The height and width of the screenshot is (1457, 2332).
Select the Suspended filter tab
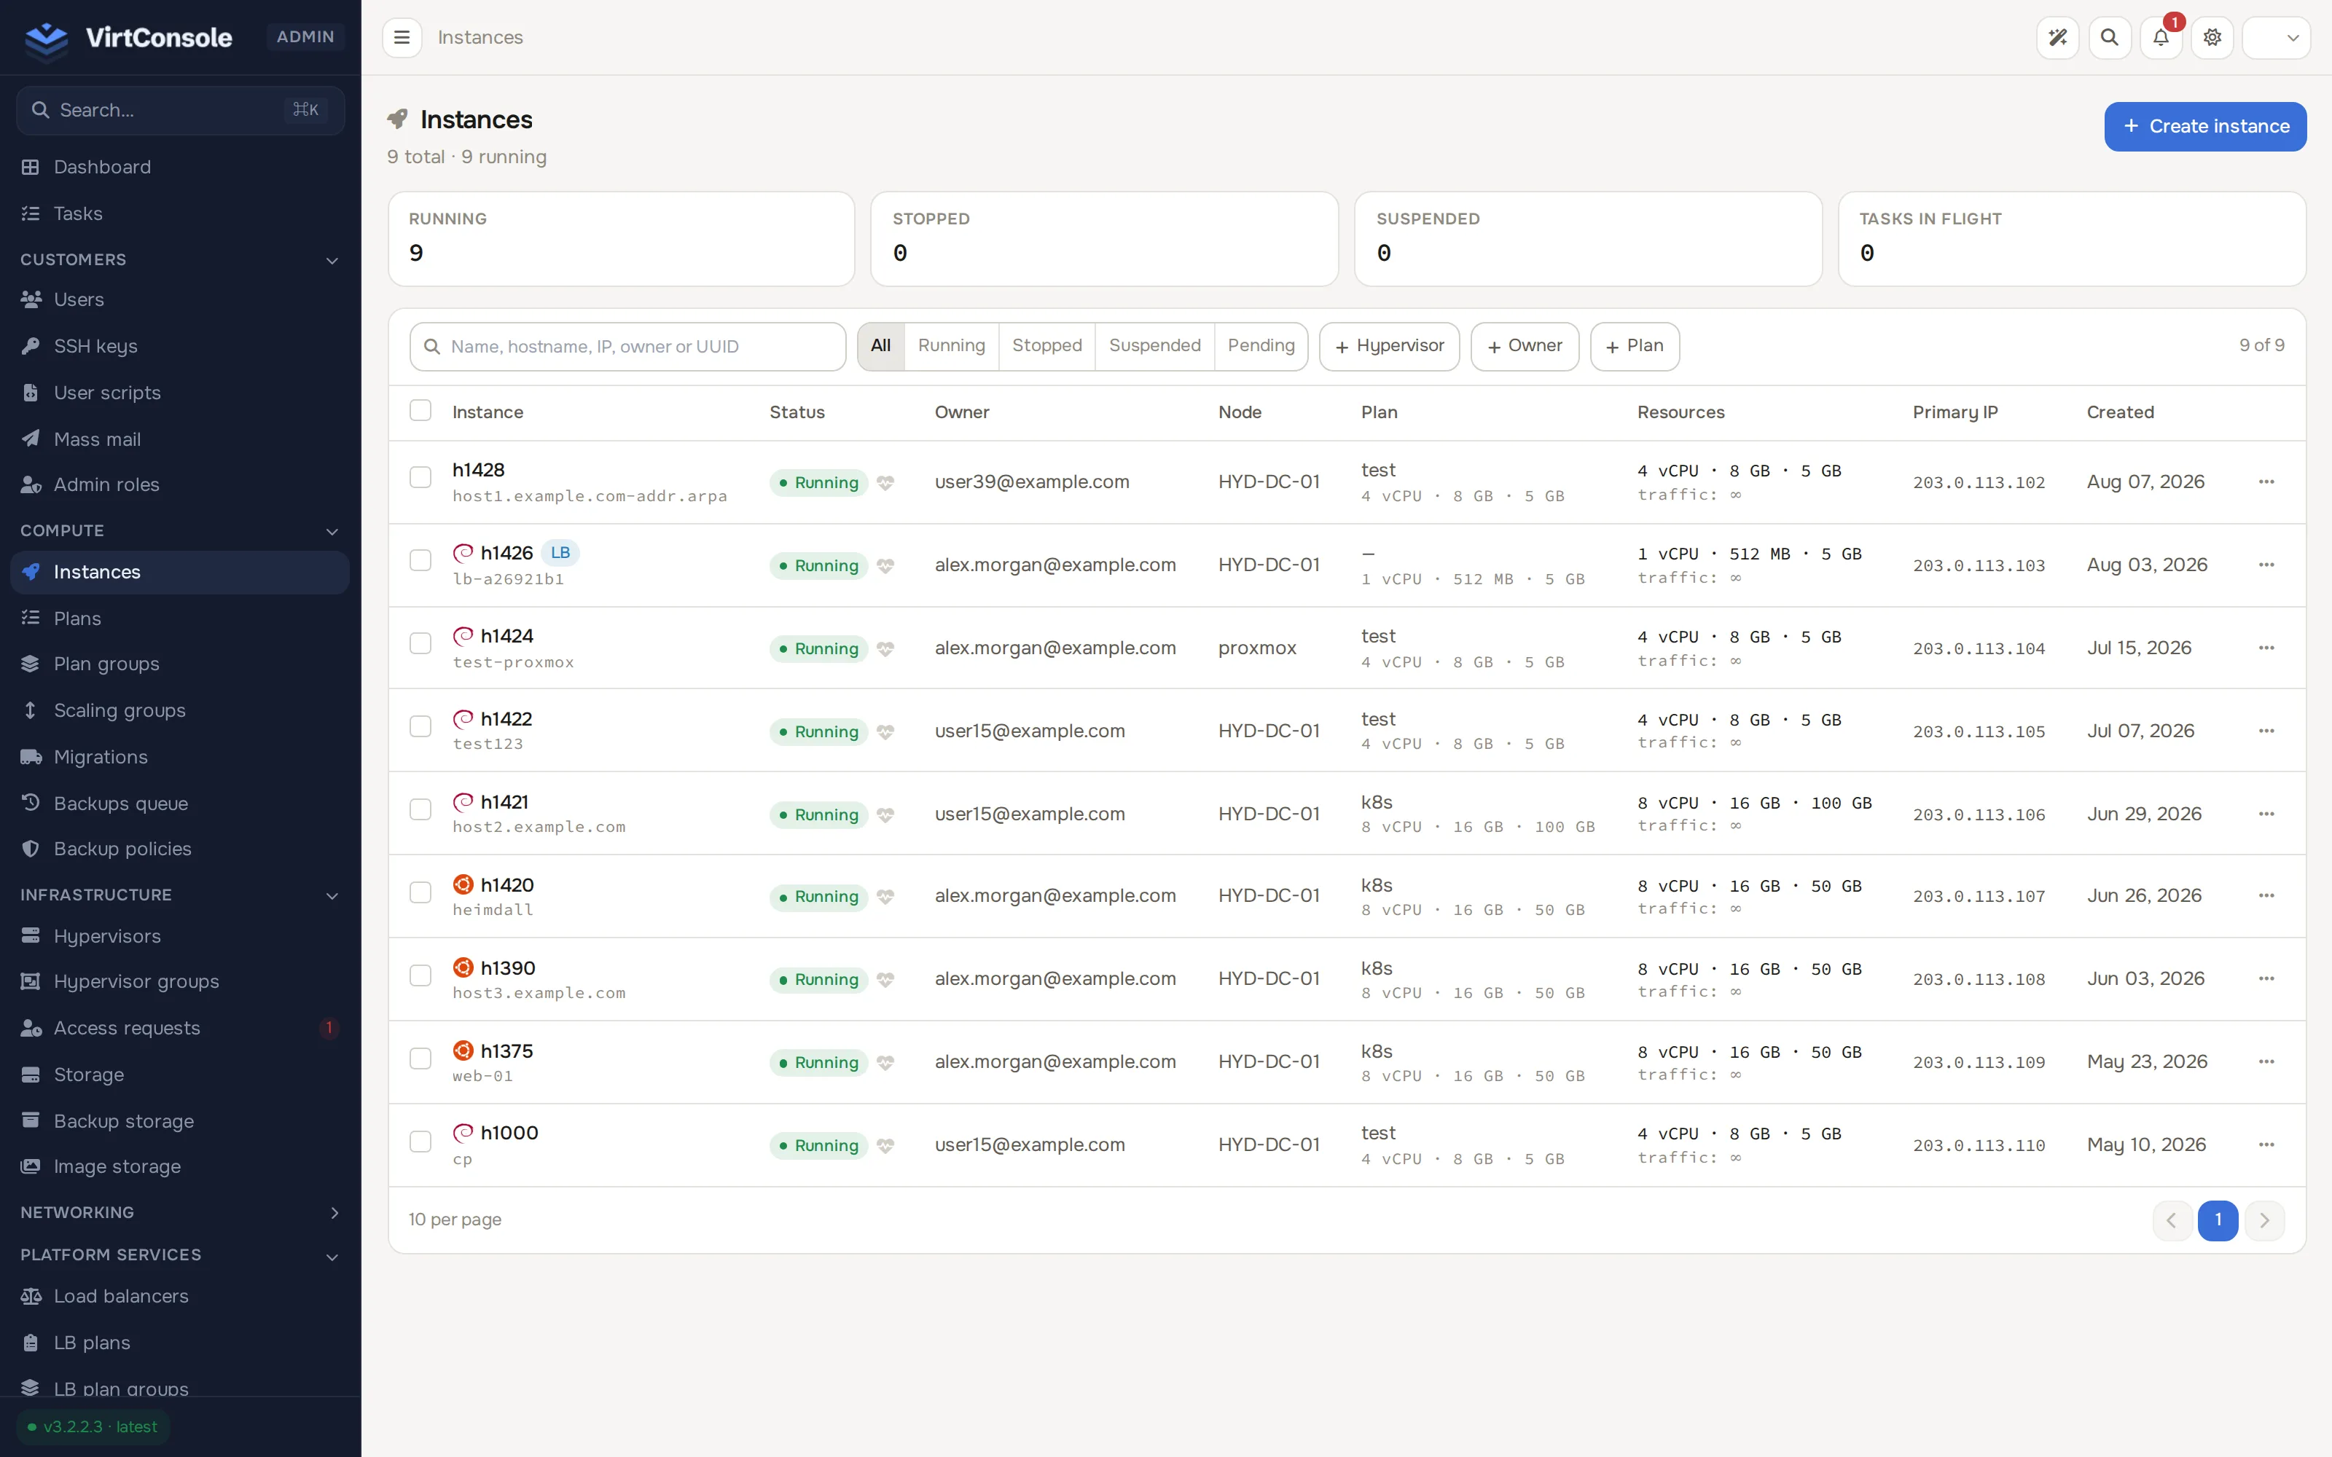(1154, 346)
